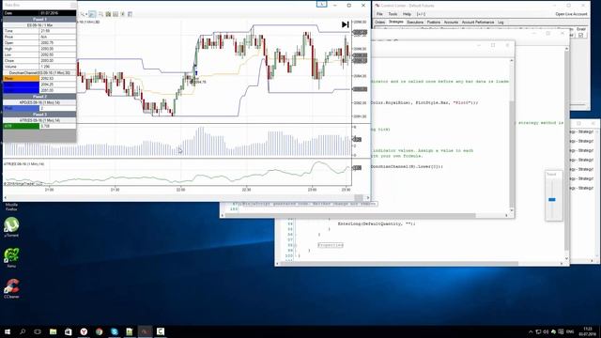Open the uTorrent desktop shortcut

click(x=11, y=227)
